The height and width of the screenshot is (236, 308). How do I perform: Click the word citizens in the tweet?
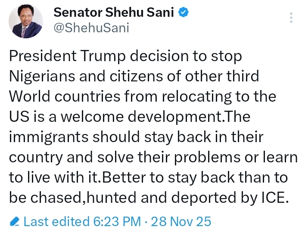pyautogui.click(x=136, y=76)
